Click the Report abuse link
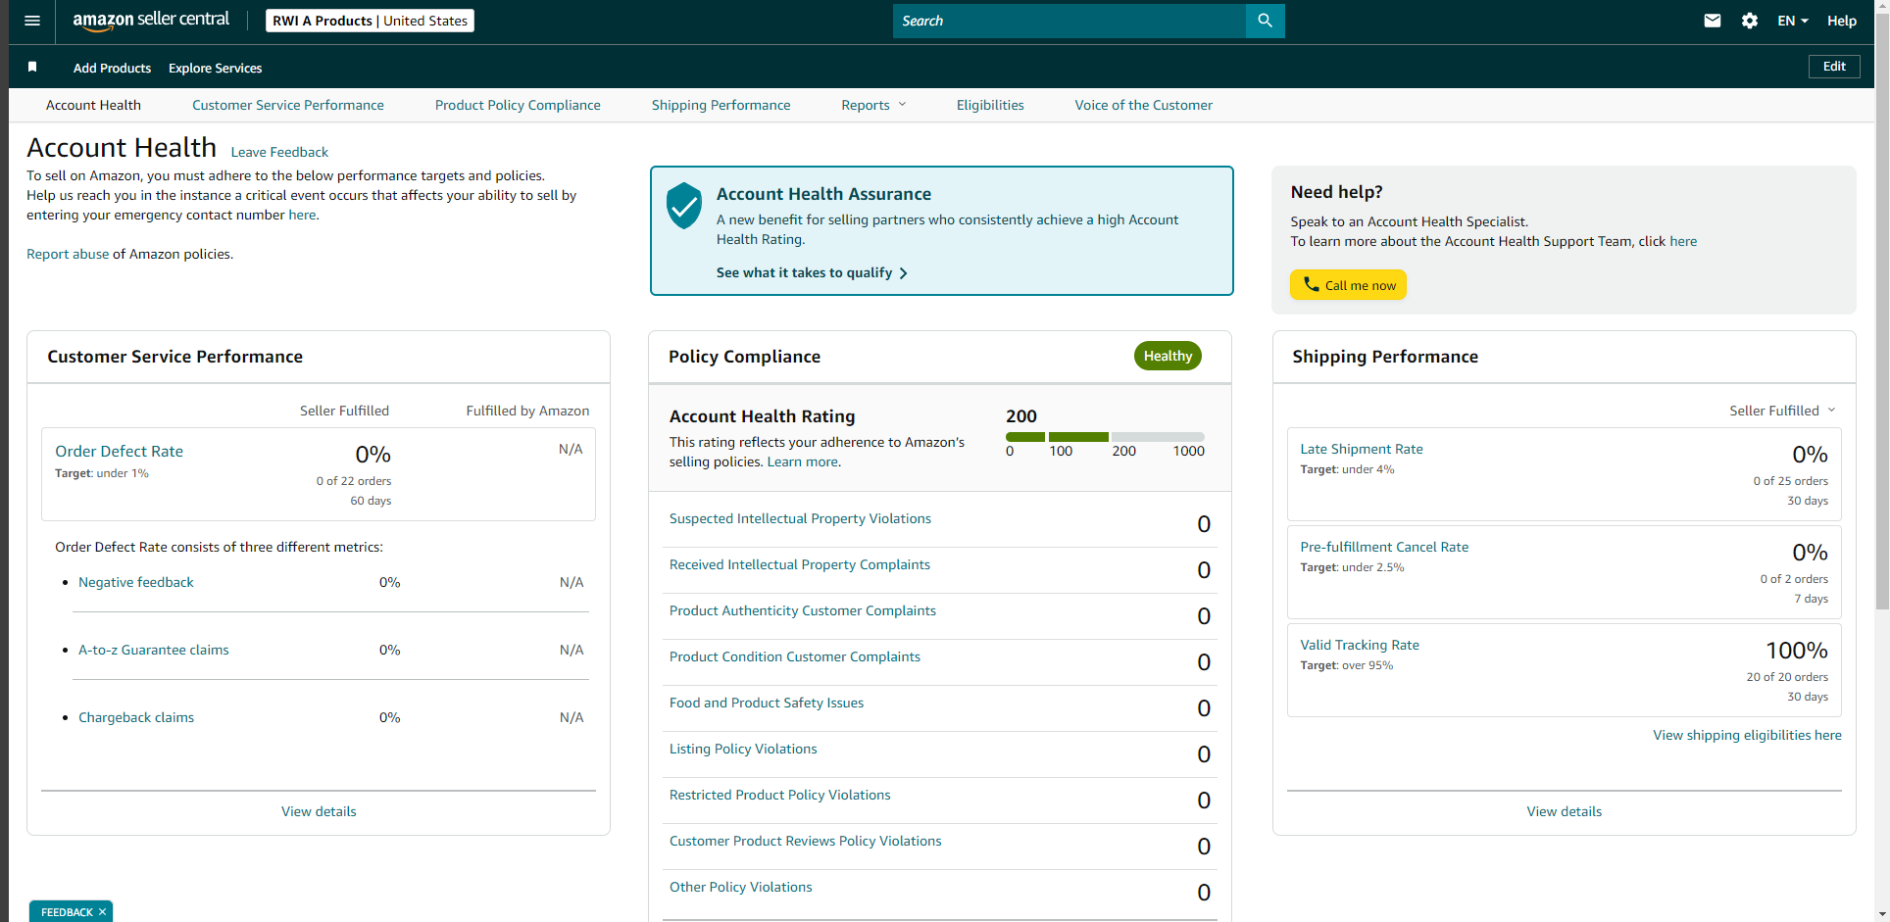The image size is (1890, 922). coord(68,254)
